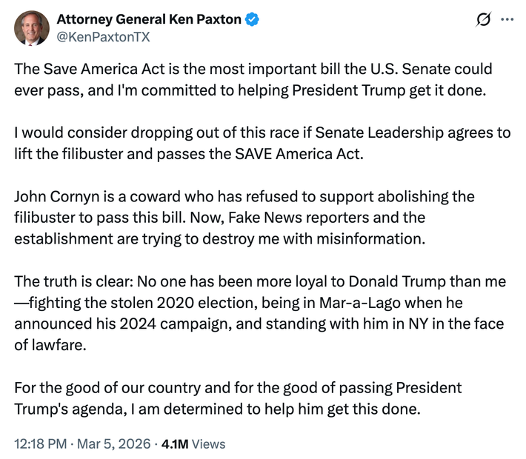
Task: Click the 12:18 PM timestamp
Action: [x=41, y=444]
